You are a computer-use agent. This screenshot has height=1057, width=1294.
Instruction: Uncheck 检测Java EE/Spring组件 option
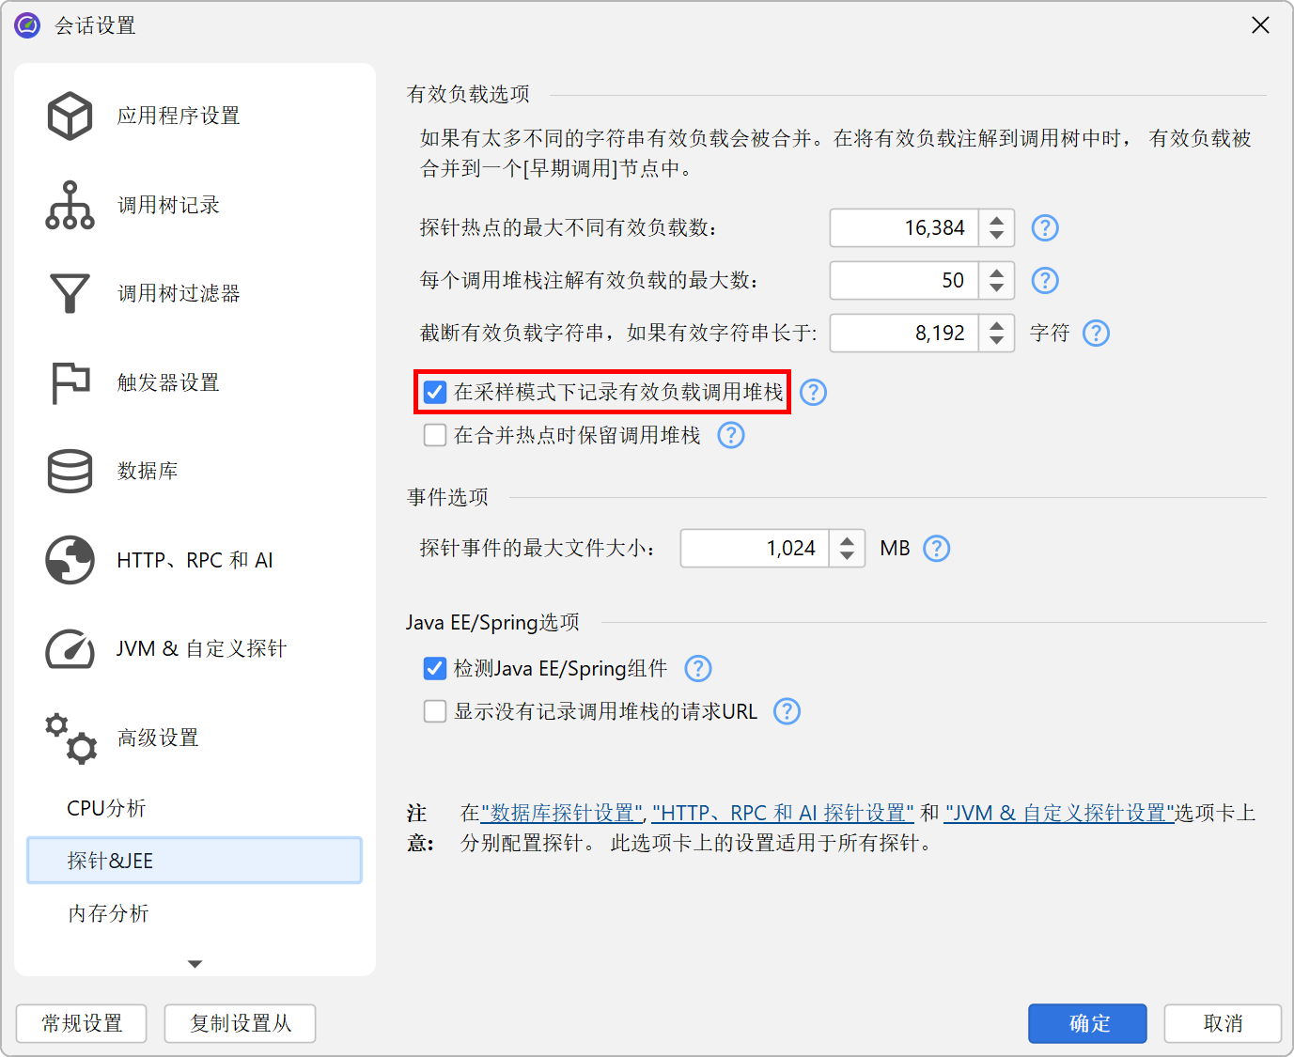tap(435, 668)
